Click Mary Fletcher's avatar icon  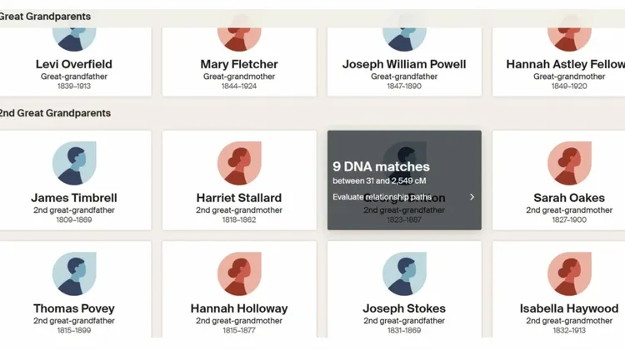tap(239, 37)
